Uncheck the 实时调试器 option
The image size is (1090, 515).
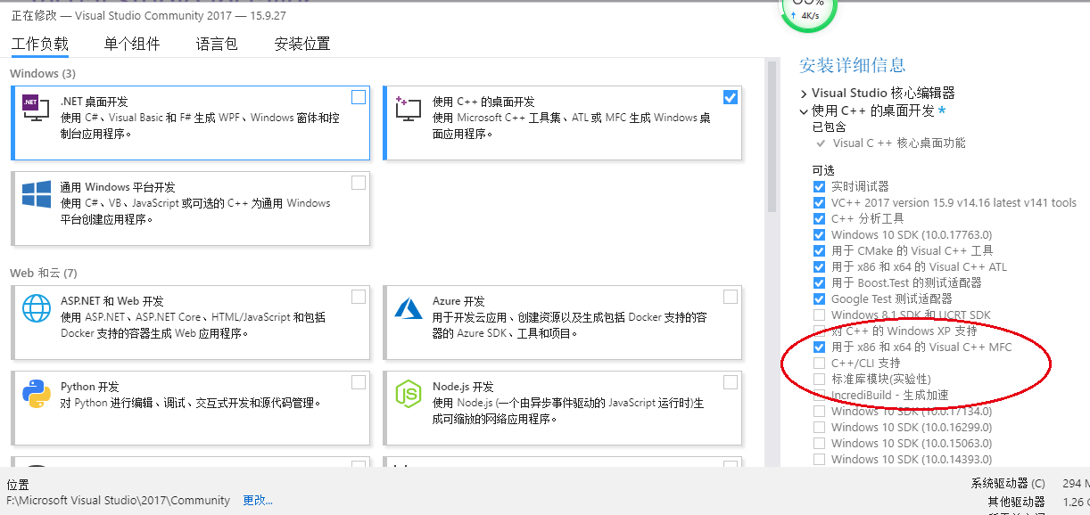(819, 186)
